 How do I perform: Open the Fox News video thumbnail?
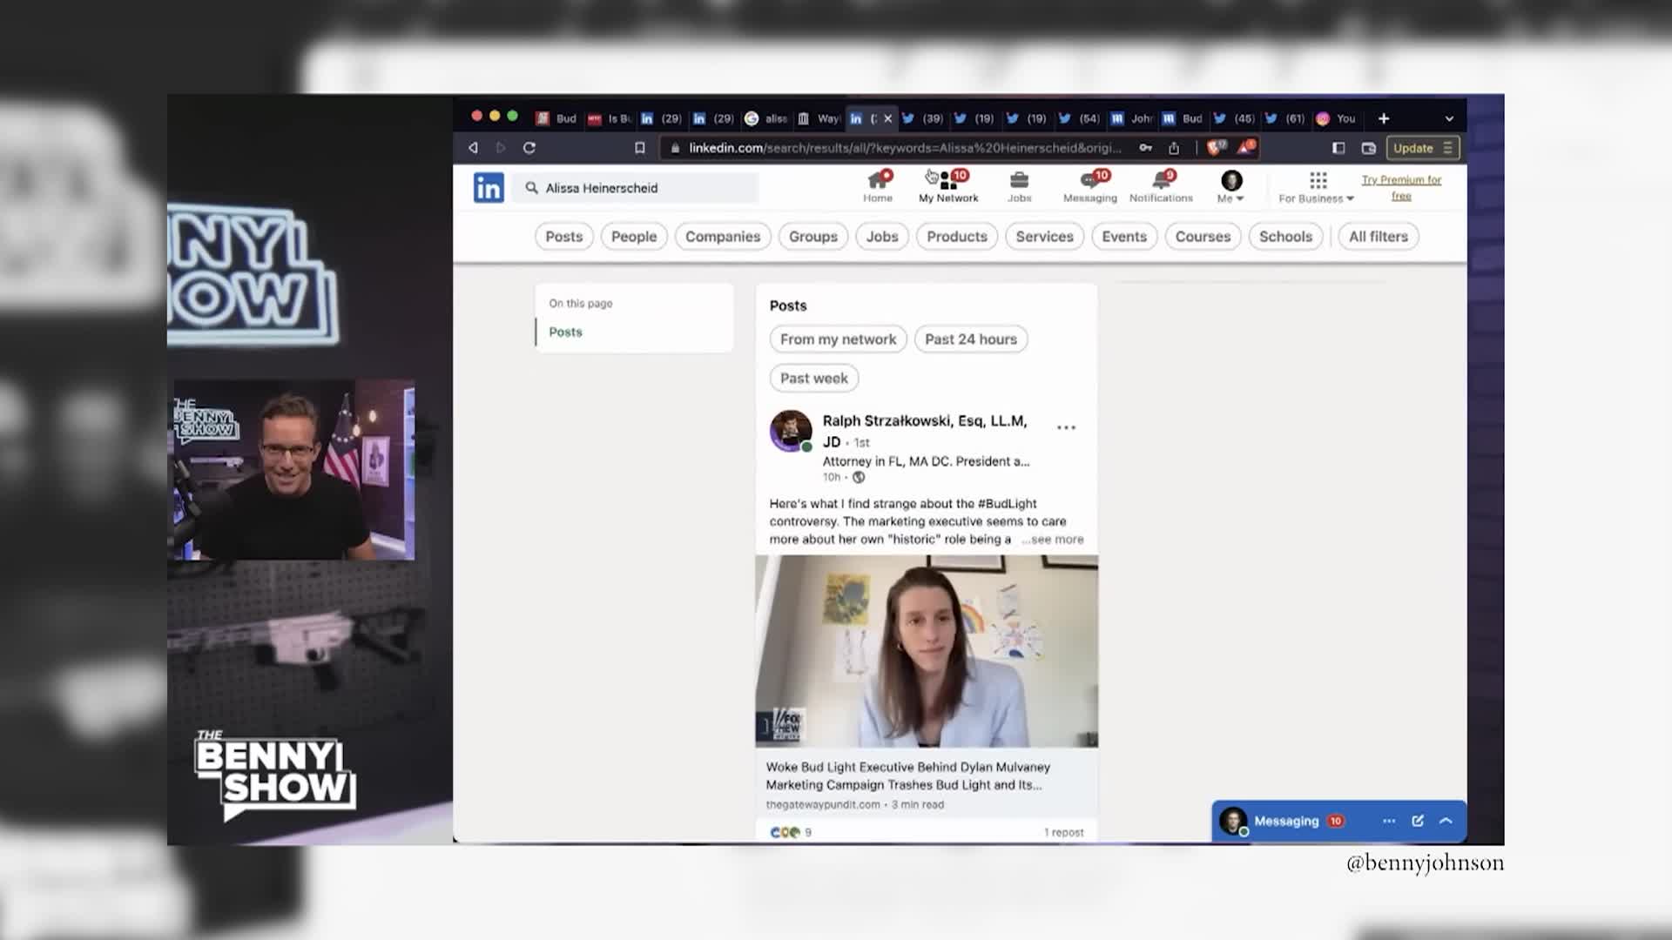927,651
